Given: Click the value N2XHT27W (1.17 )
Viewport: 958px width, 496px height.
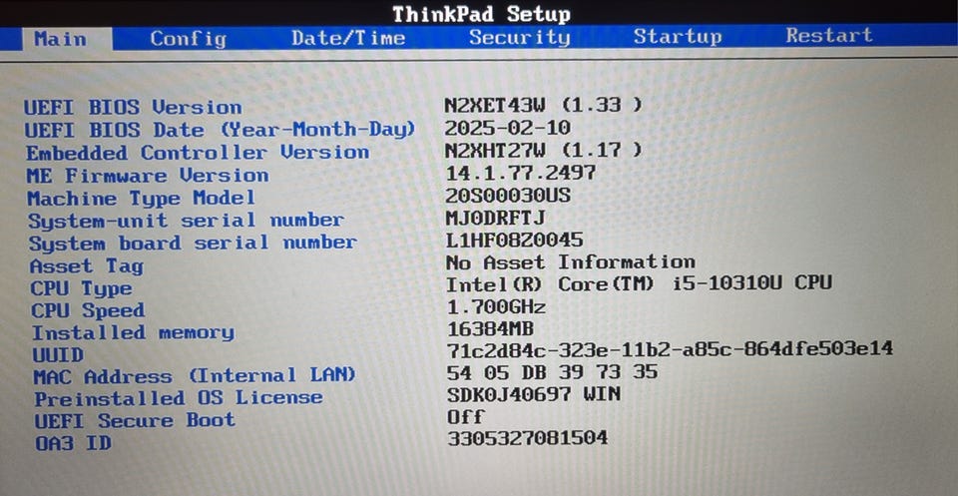Looking at the screenshot, I should (543, 151).
